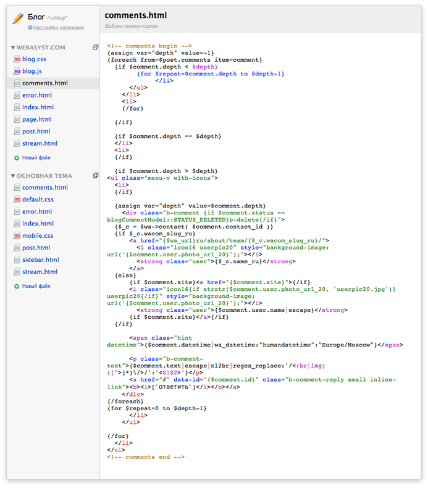Click the default.css file icon
The width and height of the screenshot is (428, 488).
coord(17,200)
